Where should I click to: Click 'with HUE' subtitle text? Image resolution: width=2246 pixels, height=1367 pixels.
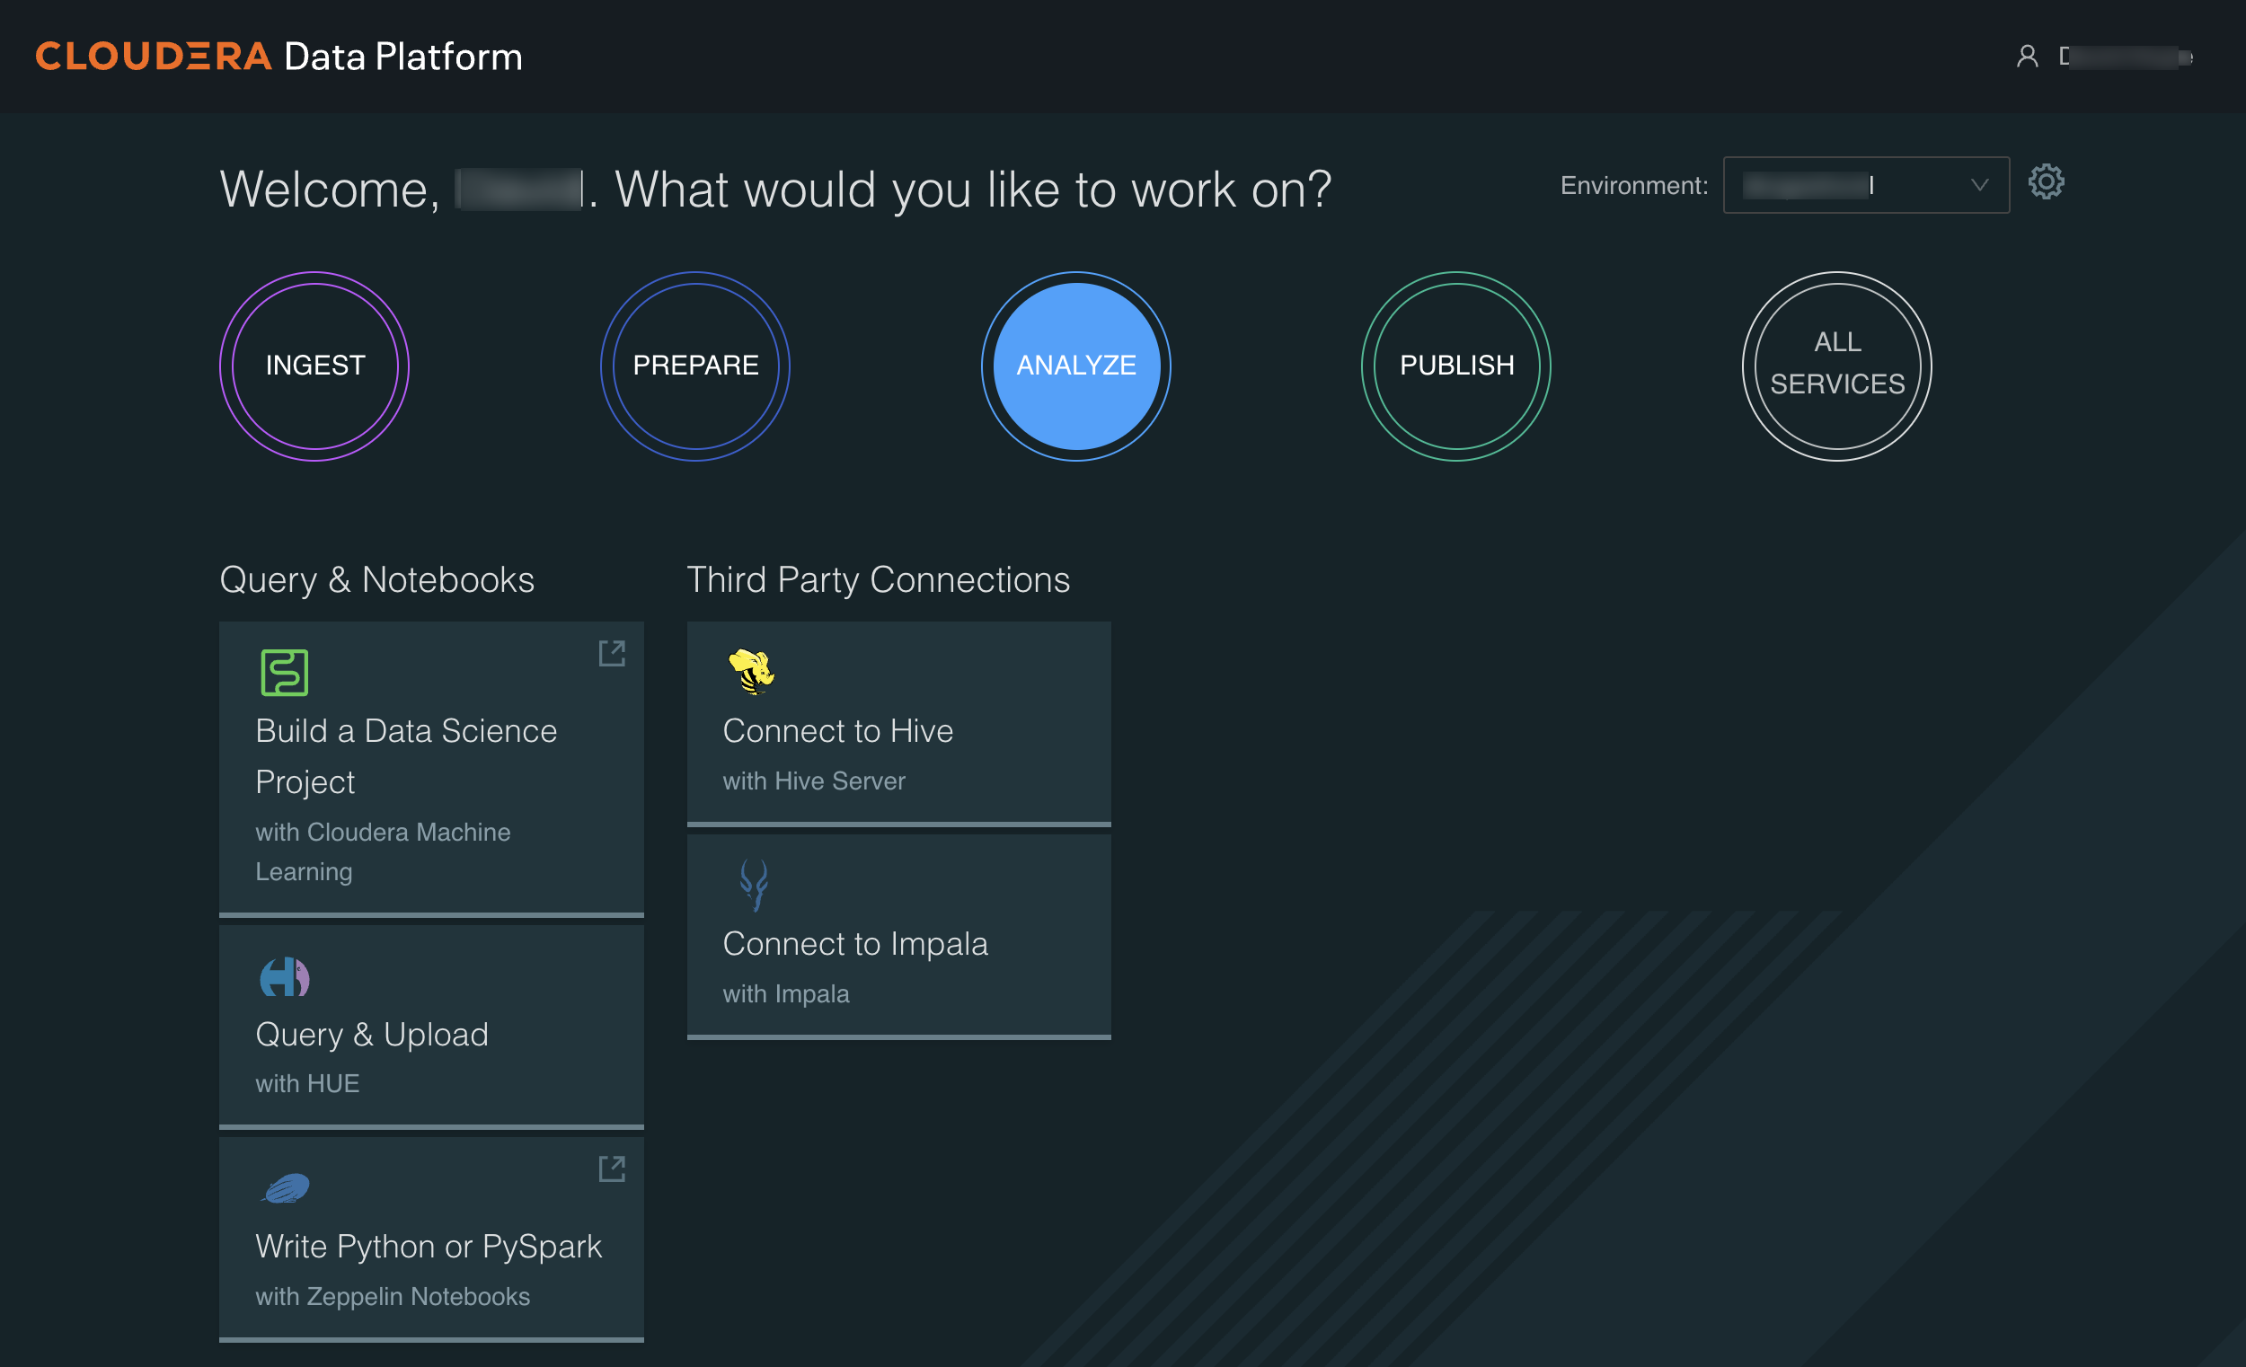(x=307, y=1082)
